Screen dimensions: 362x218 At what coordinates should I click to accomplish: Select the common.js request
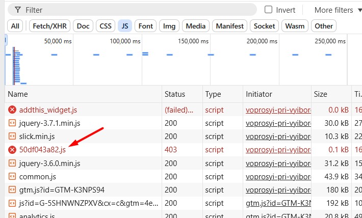[x=37, y=177]
